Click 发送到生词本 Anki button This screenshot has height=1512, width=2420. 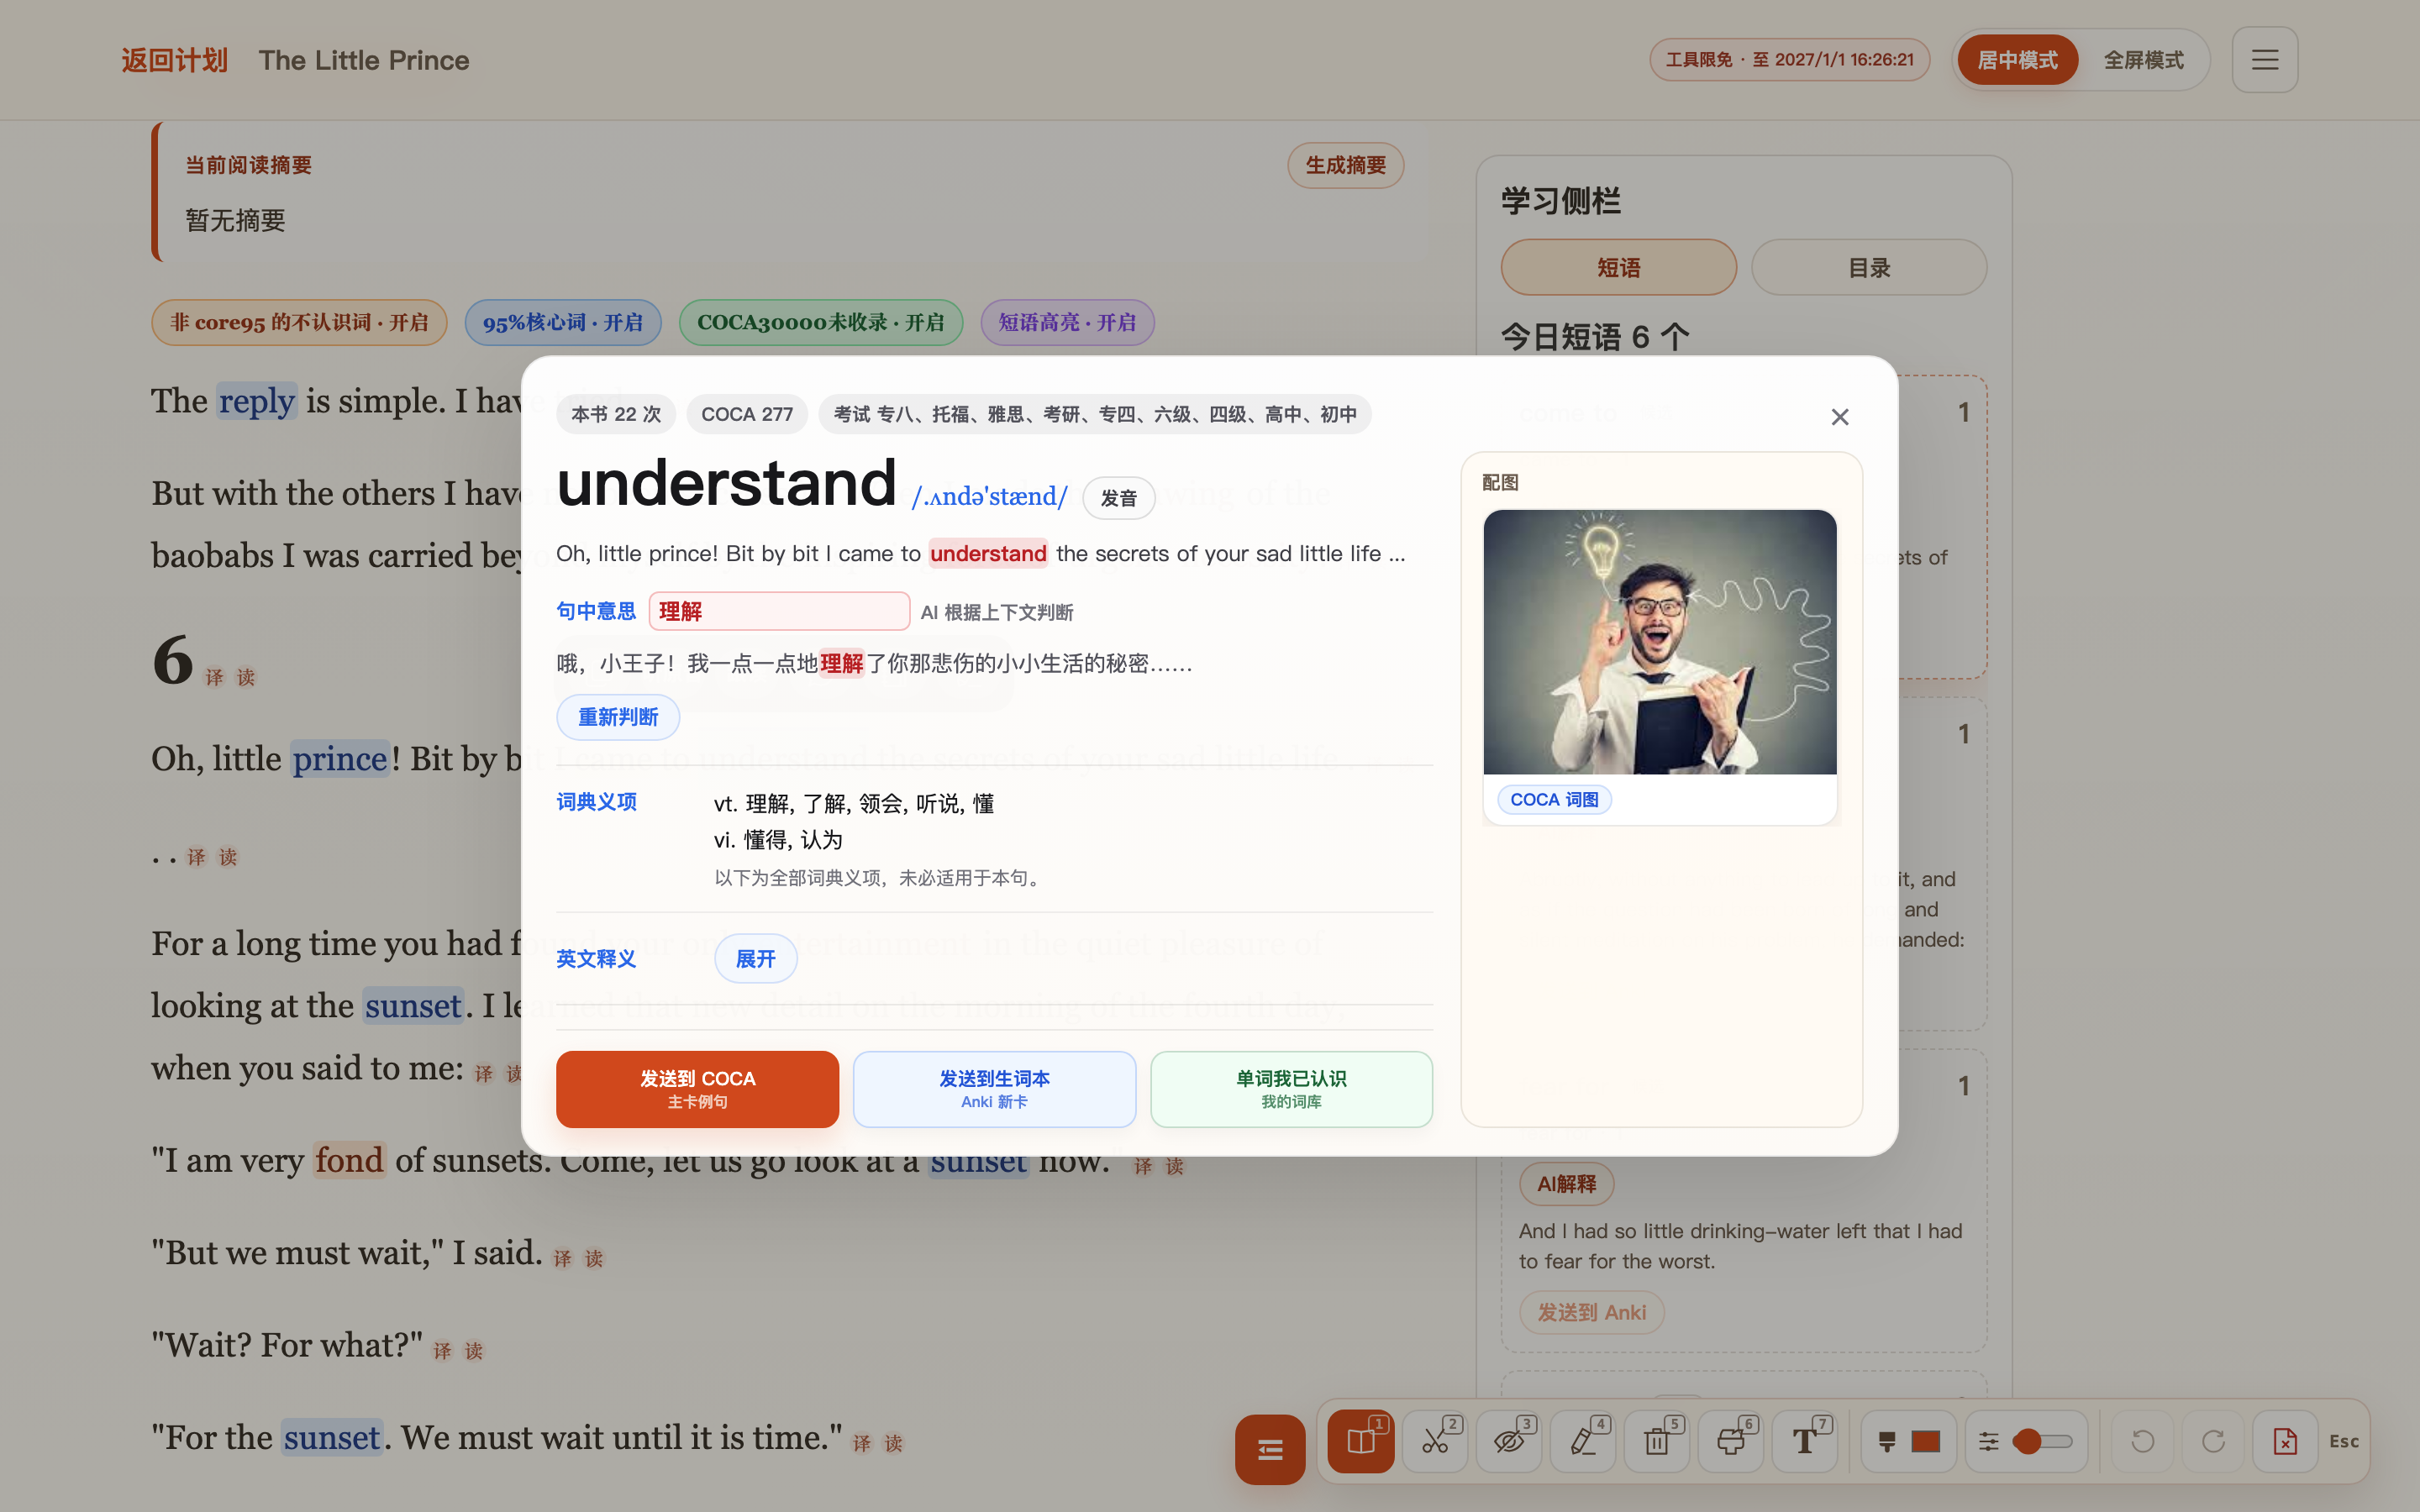click(994, 1089)
